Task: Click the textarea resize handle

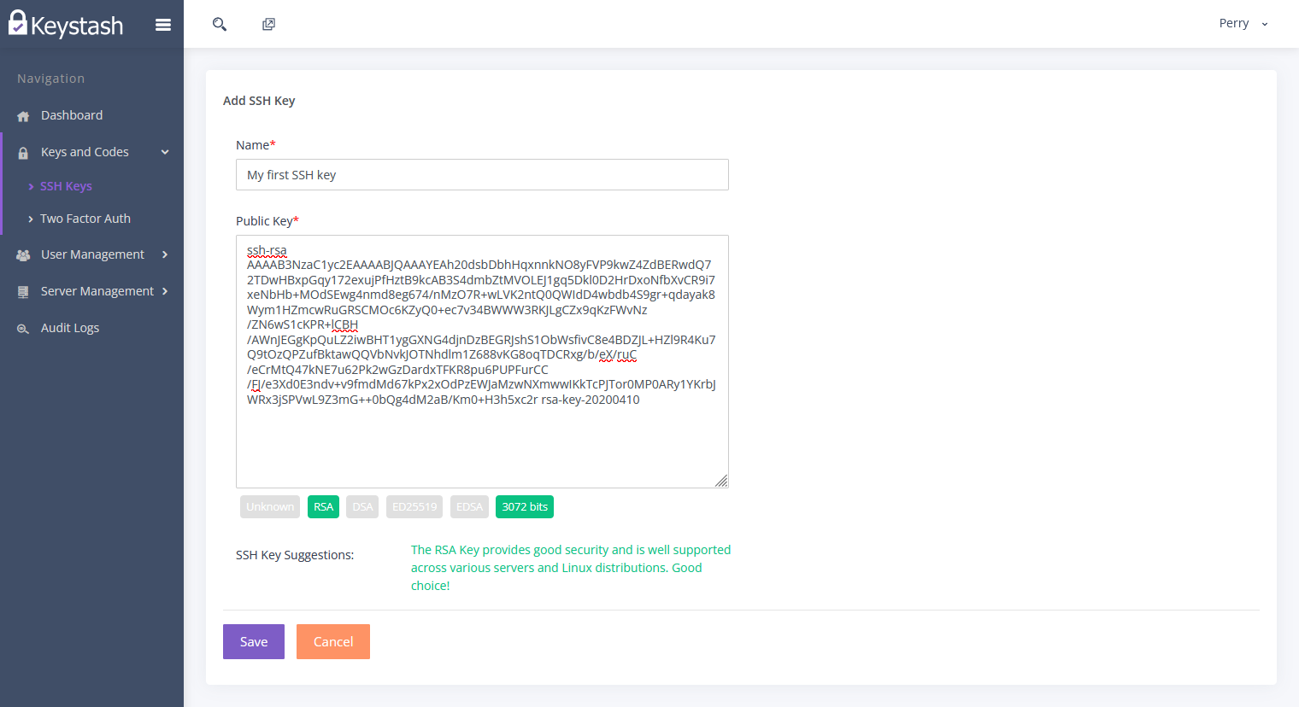Action: pos(721,481)
